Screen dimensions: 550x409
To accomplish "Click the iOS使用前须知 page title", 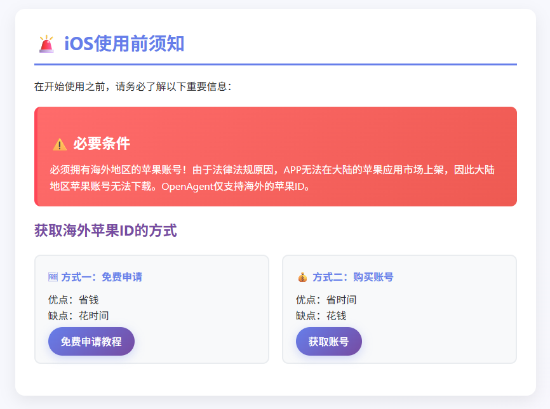I will 124,44.
